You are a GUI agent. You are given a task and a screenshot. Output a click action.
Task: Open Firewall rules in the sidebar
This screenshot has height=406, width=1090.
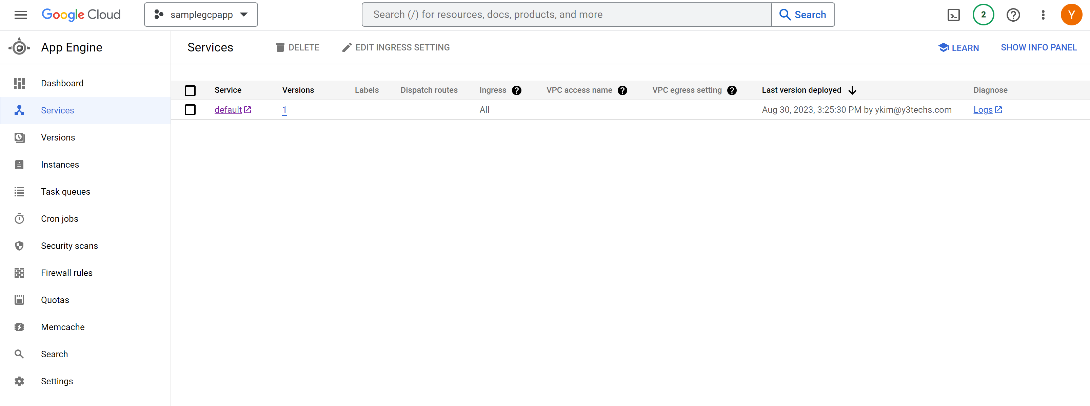[x=66, y=273]
